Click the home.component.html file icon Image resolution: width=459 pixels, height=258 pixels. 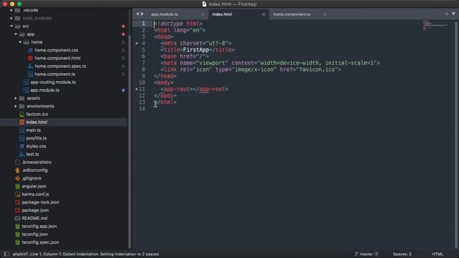point(30,58)
